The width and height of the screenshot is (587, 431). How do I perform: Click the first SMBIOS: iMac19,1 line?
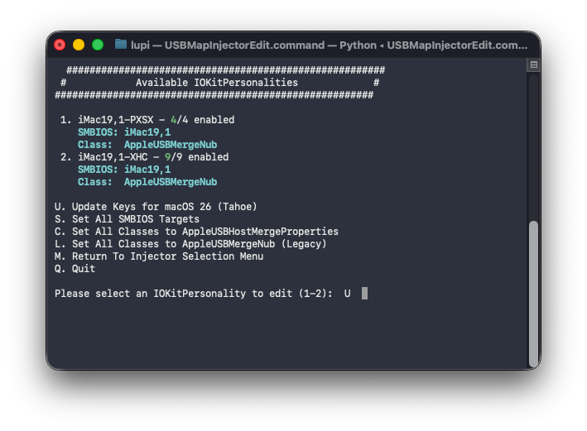click(x=124, y=132)
